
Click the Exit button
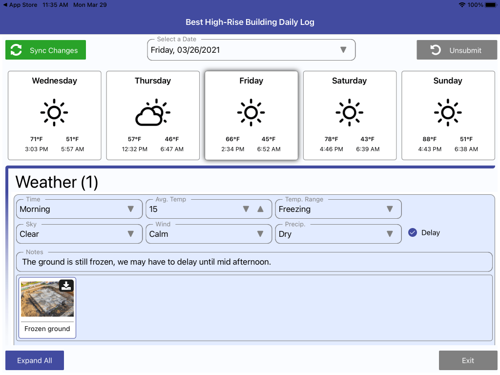pyautogui.click(x=468, y=360)
